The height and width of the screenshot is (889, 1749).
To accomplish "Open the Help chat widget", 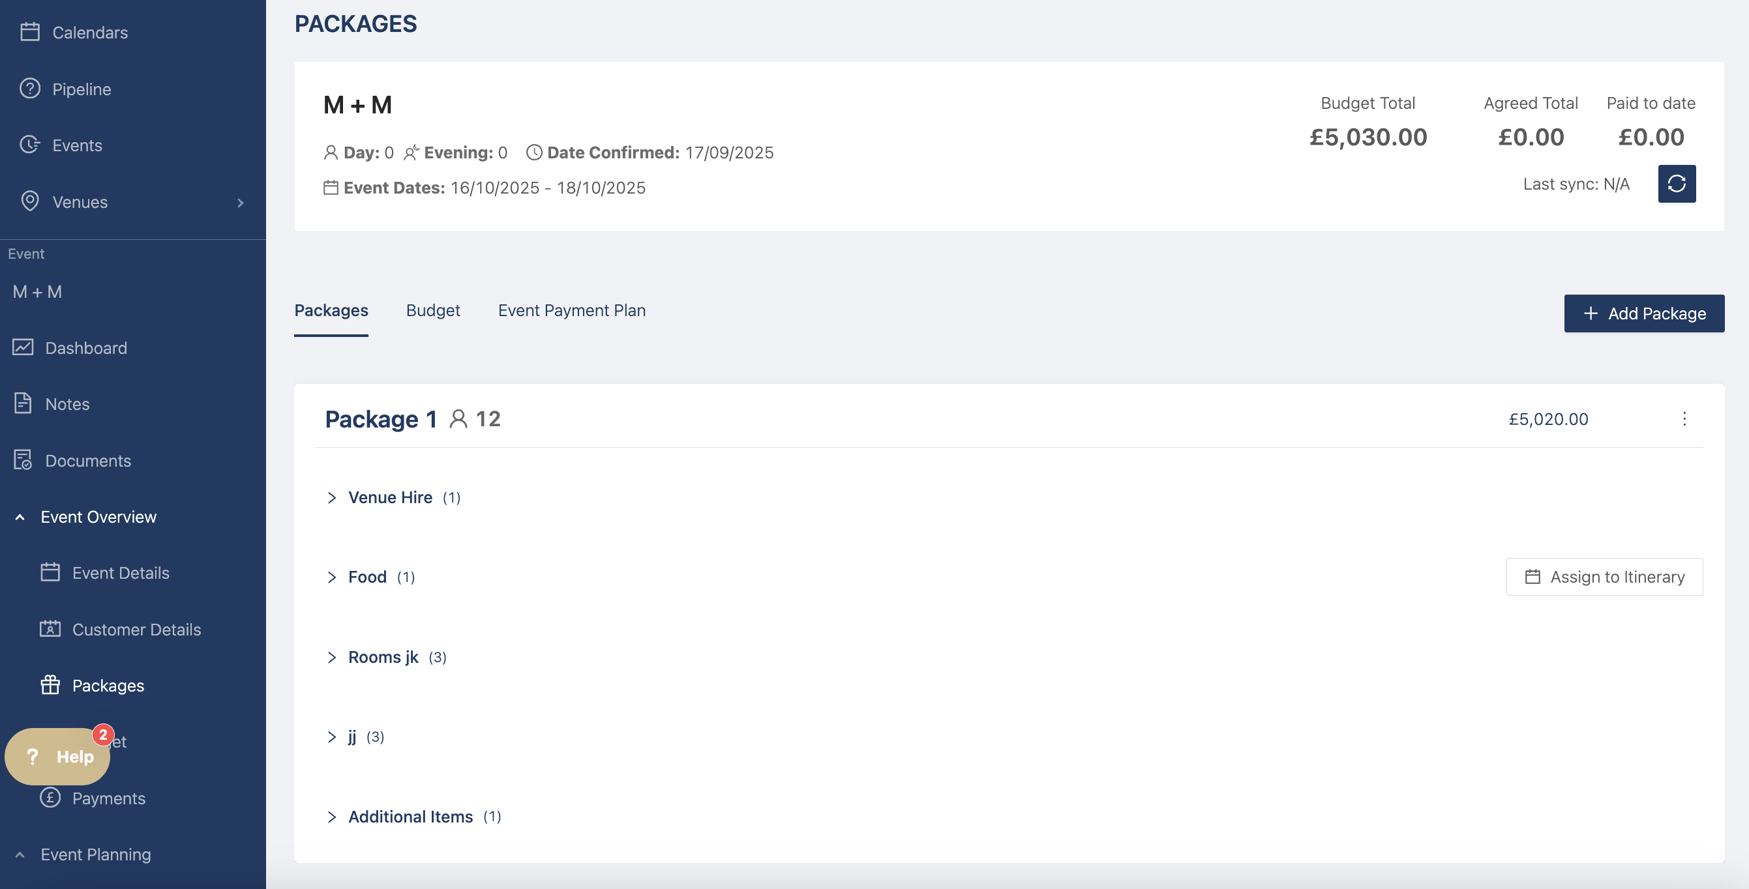I will pos(59,756).
